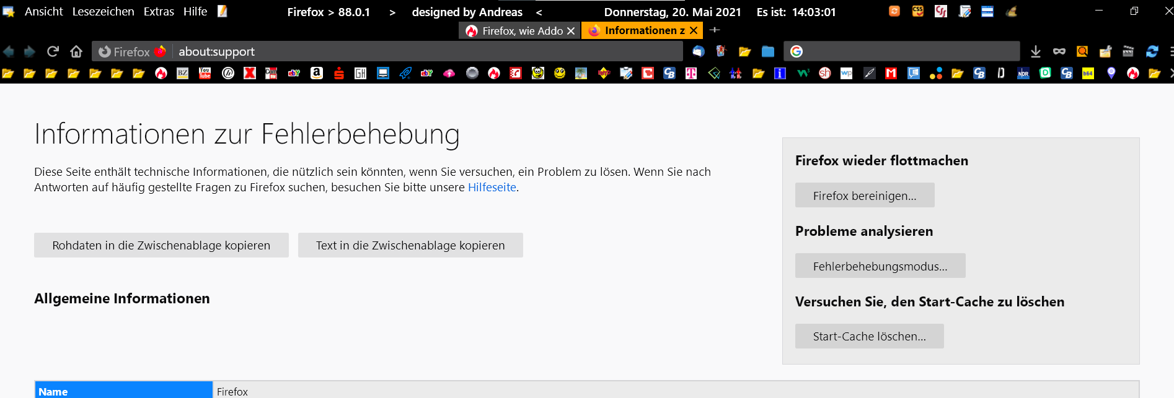The width and height of the screenshot is (1174, 398).
Task: Click the notepad icon next to the Hilfe menu
Action: pyautogui.click(x=223, y=11)
